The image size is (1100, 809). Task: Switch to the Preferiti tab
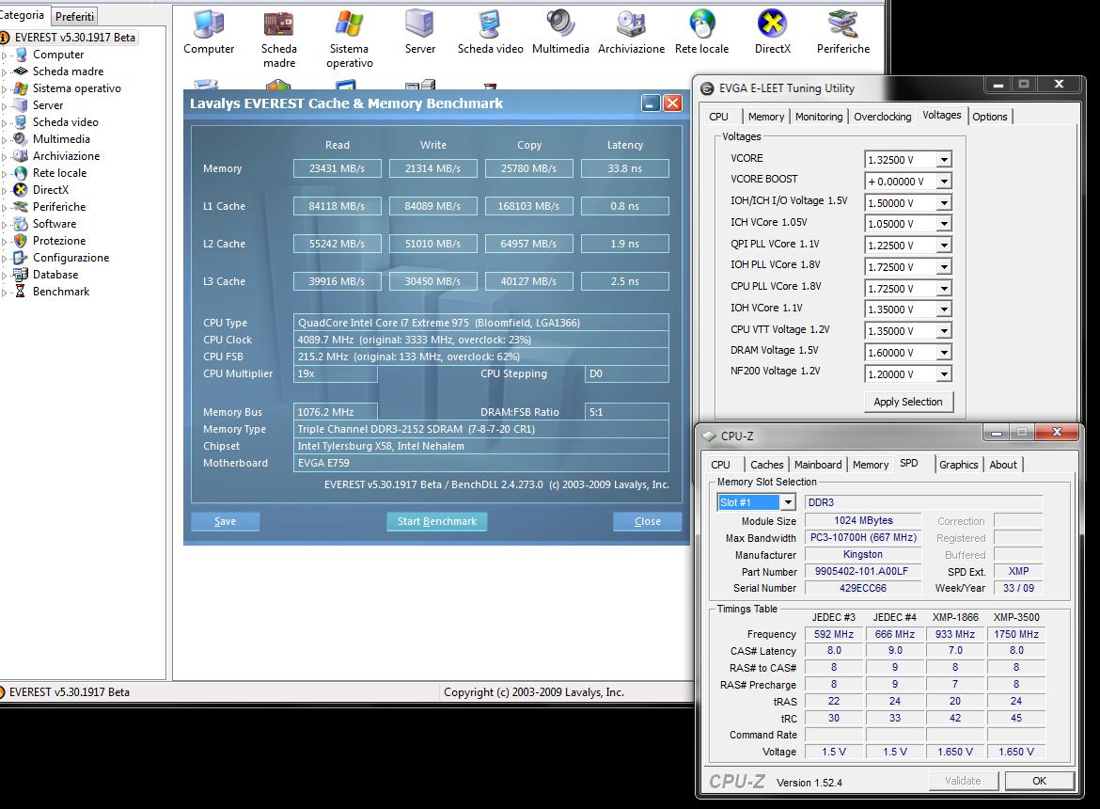pyautogui.click(x=74, y=16)
